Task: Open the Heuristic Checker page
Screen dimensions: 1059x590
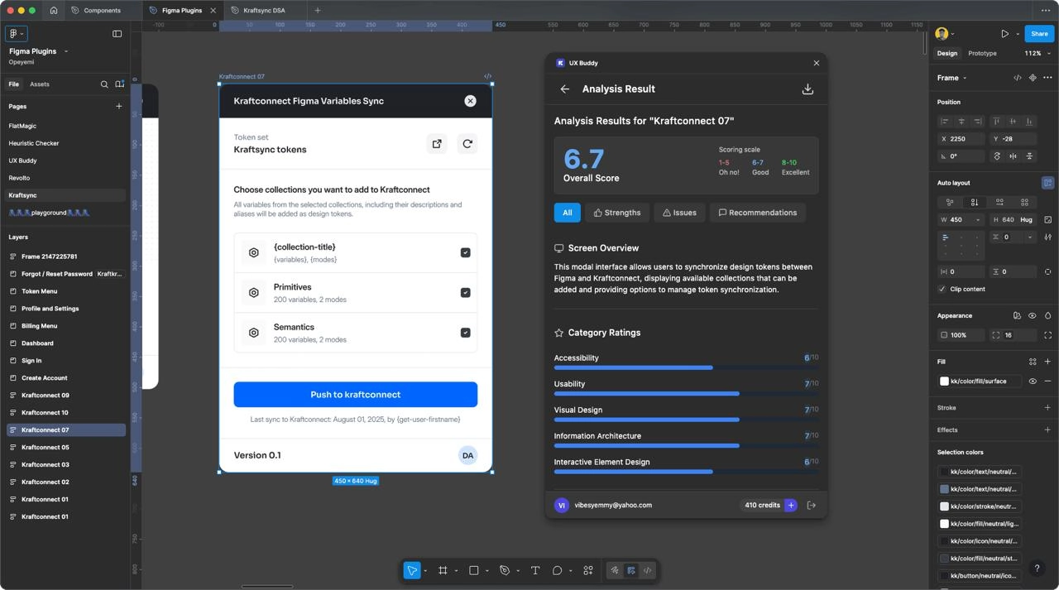Action: tap(34, 143)
